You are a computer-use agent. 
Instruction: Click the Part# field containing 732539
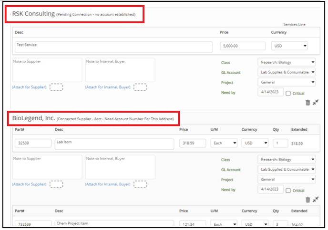(x=33, y=223)
